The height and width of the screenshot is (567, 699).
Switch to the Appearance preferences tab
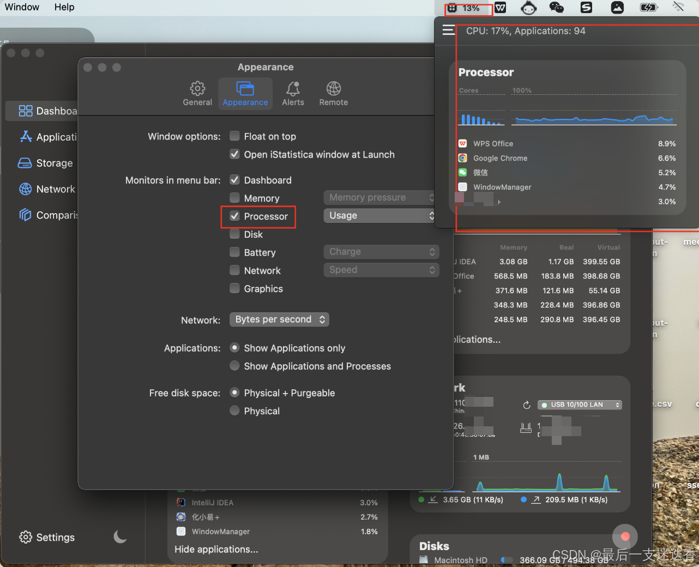coord(245,94)
